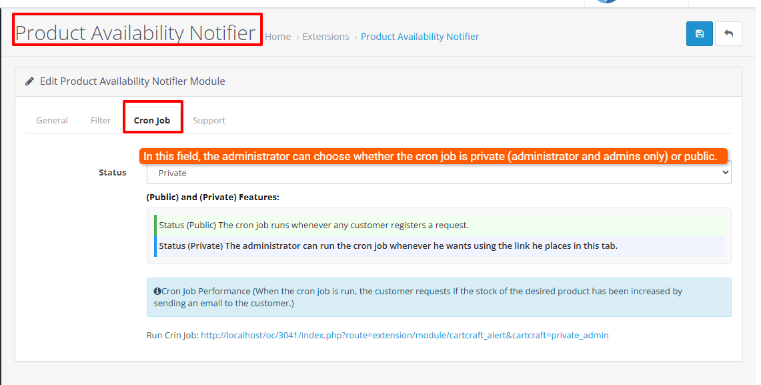
Task: Open the Filter tab
Action: point(101,121)
